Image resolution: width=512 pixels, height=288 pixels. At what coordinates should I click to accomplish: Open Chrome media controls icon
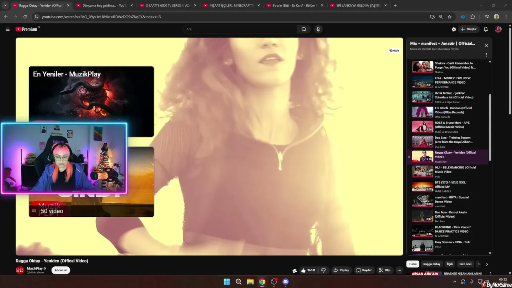pos(487,17)
